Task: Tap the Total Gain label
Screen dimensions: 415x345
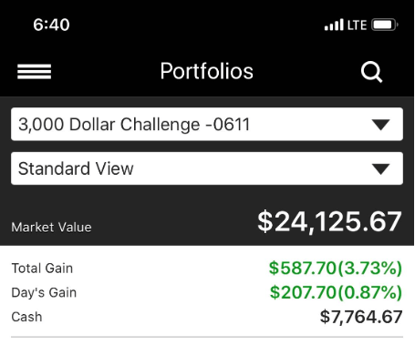Action: (42, 269)
